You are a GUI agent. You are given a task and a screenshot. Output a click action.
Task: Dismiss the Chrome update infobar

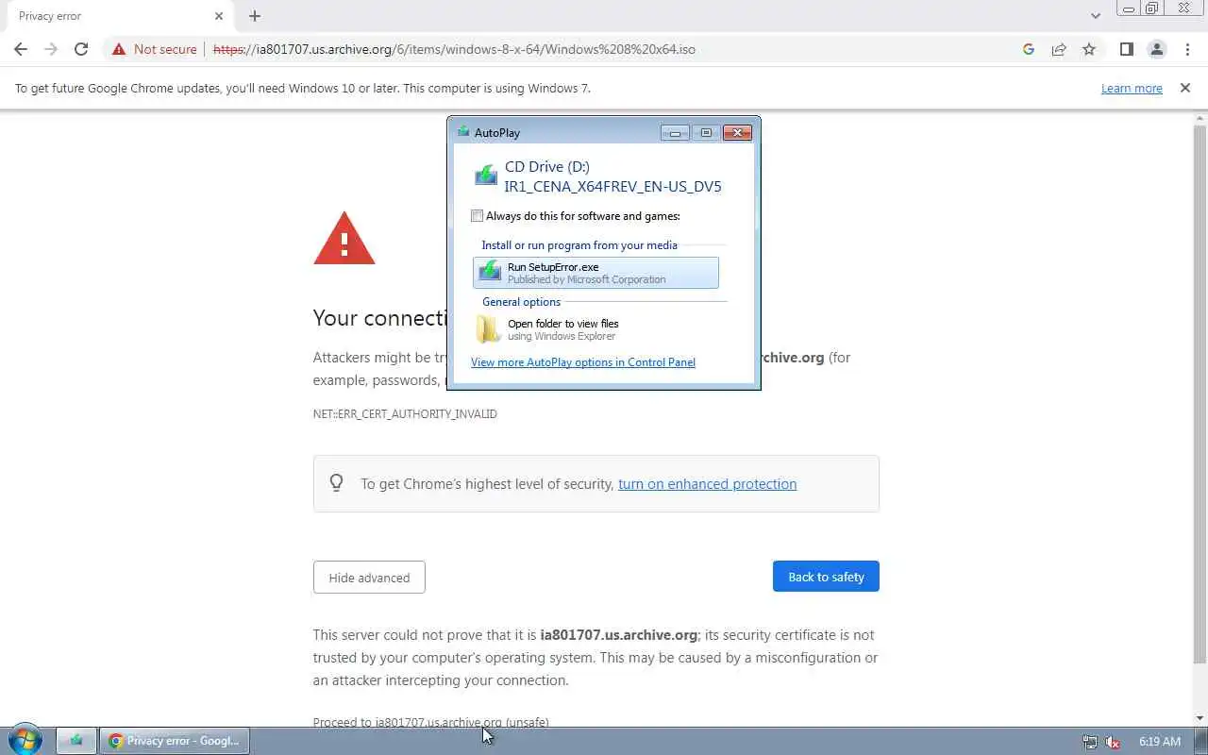(x=1185, y=88)
